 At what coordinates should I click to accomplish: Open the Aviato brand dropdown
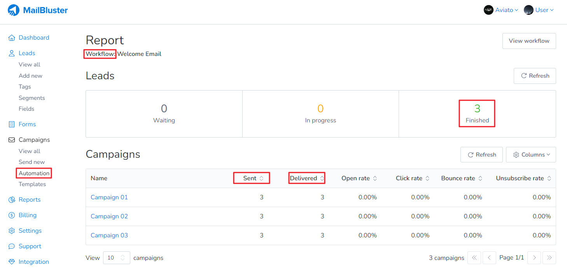click(501, 10)
